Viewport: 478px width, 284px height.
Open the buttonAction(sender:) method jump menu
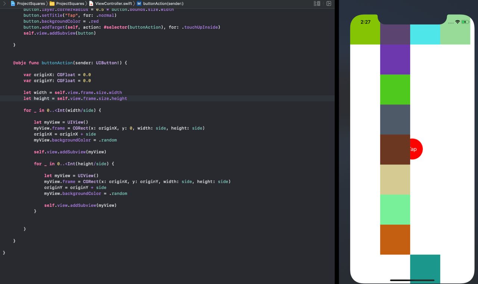pyautogui.click(x=160, y=3)
